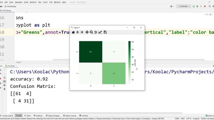The width and height of the screenshot is (214, 120).
Task: Click the green color bar in Figure 1
Action: (129, 62)
